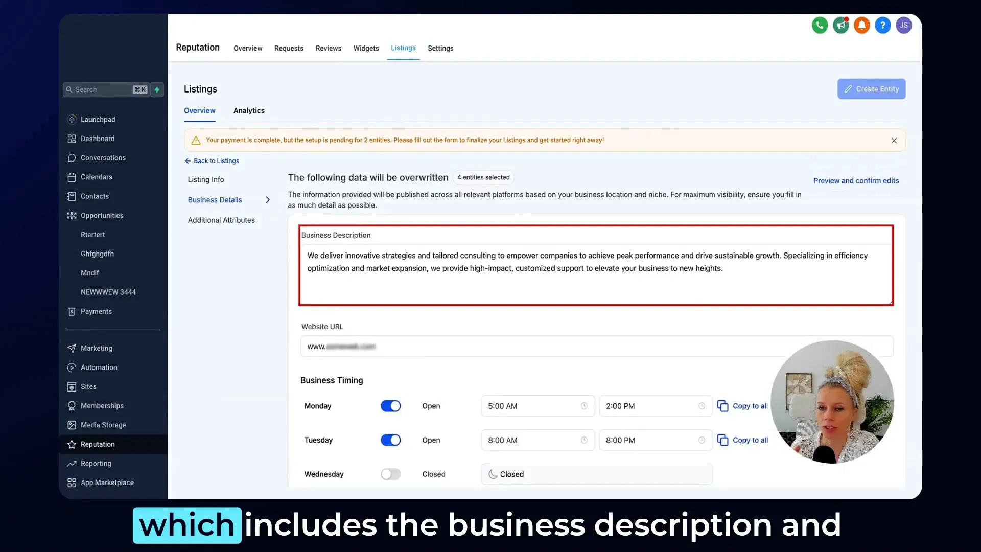Dismiss the payment pending banner

click(x=894, y=141)
